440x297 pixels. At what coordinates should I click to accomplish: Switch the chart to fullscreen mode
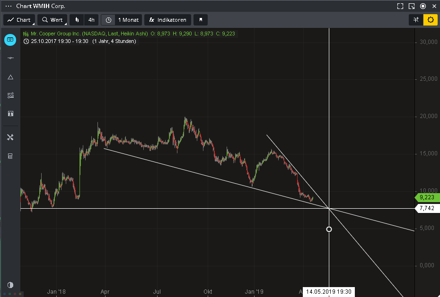pyautogui.click(x=400, y=6)
